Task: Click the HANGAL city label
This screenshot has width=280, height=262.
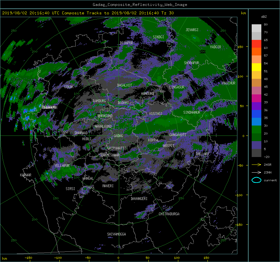Action: tap(88, 178)
